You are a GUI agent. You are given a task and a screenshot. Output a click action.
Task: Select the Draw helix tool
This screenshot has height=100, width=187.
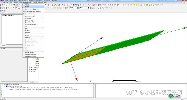tap(158, 5)
